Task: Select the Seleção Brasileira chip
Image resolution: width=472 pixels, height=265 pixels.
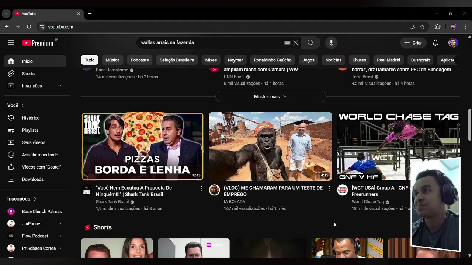Action: pyautogui.click(x=177, y=60)
